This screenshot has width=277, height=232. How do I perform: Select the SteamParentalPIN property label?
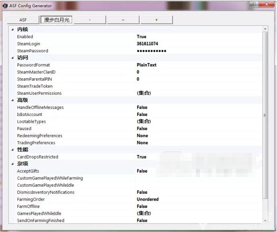(x=35, y=79)
